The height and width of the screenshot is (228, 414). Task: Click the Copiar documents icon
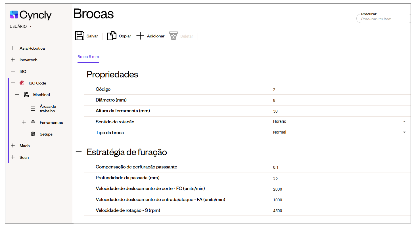coord(112,36)
